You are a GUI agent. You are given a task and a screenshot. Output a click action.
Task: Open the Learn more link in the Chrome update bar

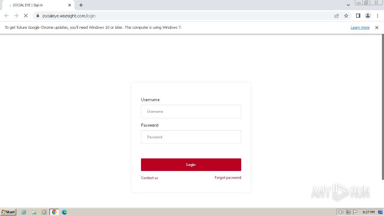tap(360, 27)
